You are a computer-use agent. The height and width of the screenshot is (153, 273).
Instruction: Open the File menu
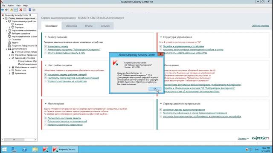coord(3,6)
